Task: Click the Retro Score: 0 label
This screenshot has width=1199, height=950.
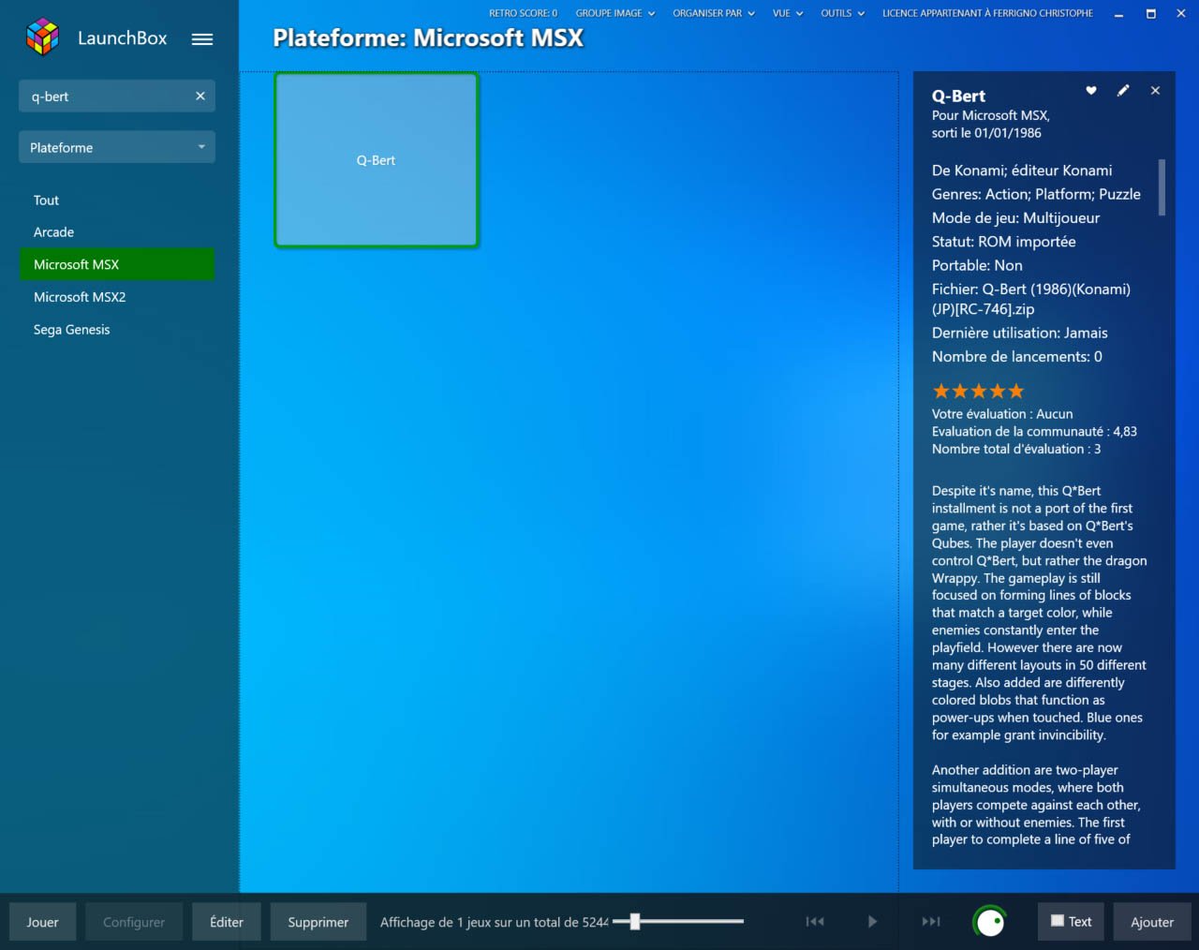Action: point(523,13)
